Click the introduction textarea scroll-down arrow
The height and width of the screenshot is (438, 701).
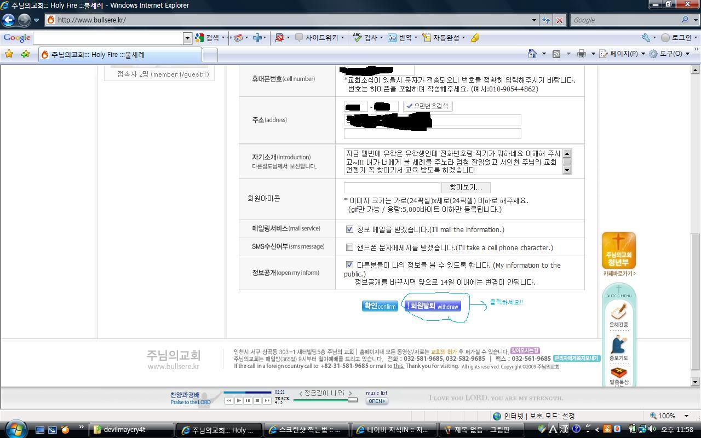coord(567,170)
